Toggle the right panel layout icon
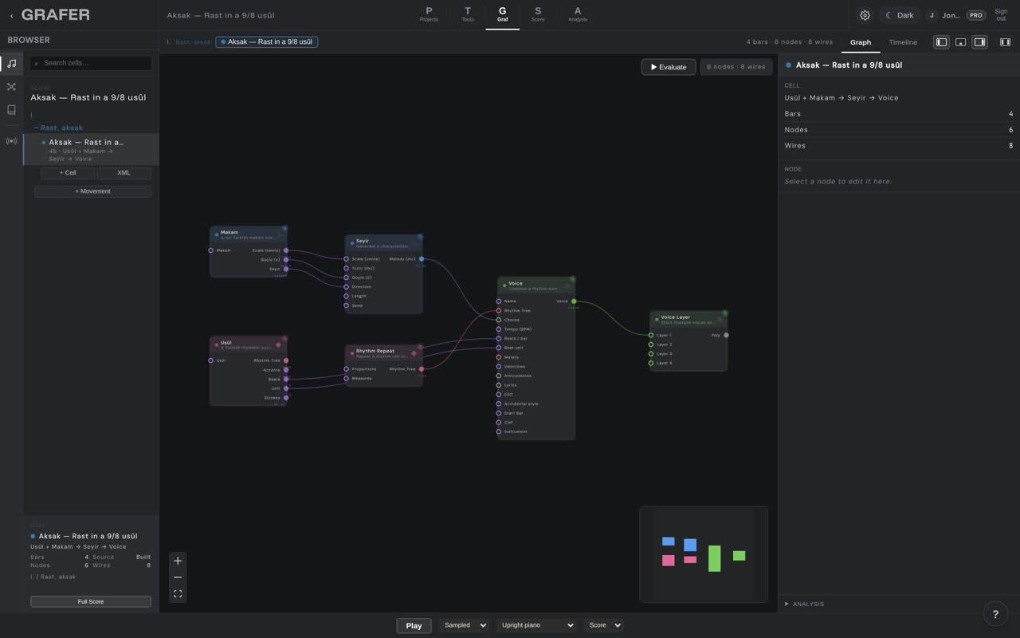The image size is (1020, 638). click(x=980, y=42)
